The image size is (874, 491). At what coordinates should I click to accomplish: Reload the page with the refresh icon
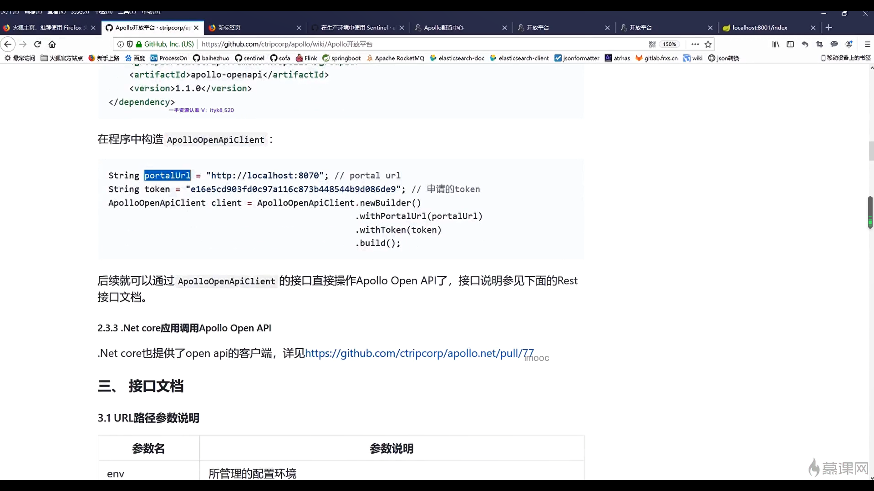coord(38,44)
